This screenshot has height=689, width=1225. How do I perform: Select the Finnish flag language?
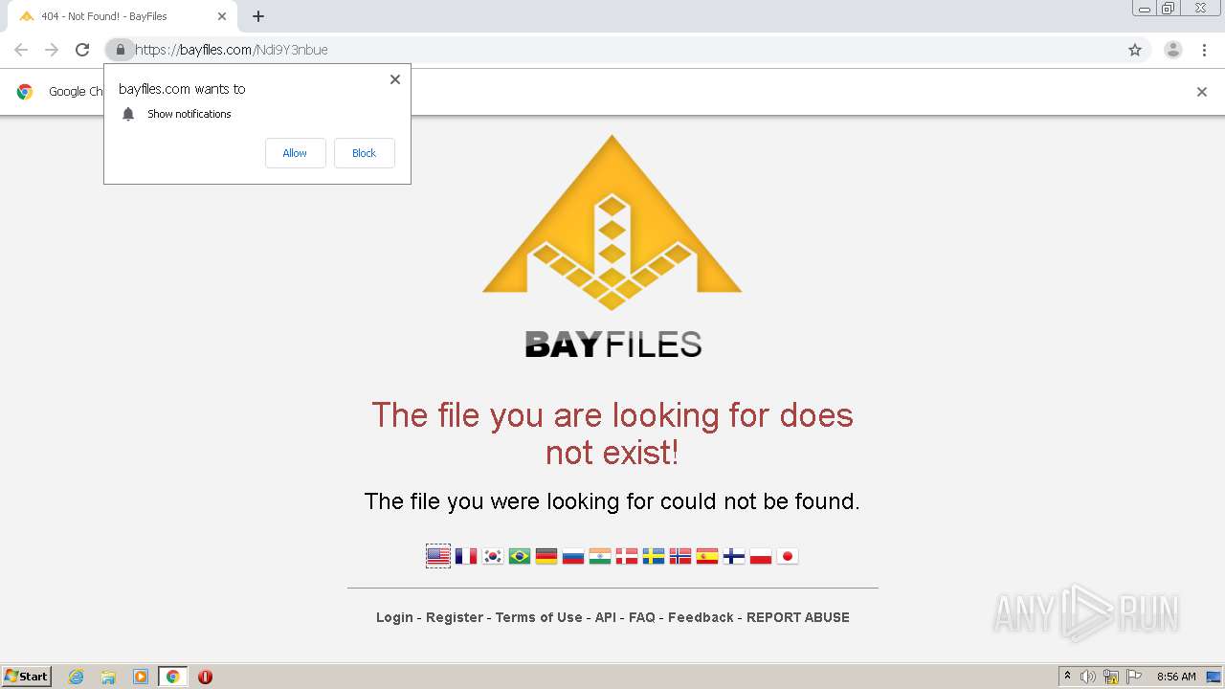[x=734, y=556]
